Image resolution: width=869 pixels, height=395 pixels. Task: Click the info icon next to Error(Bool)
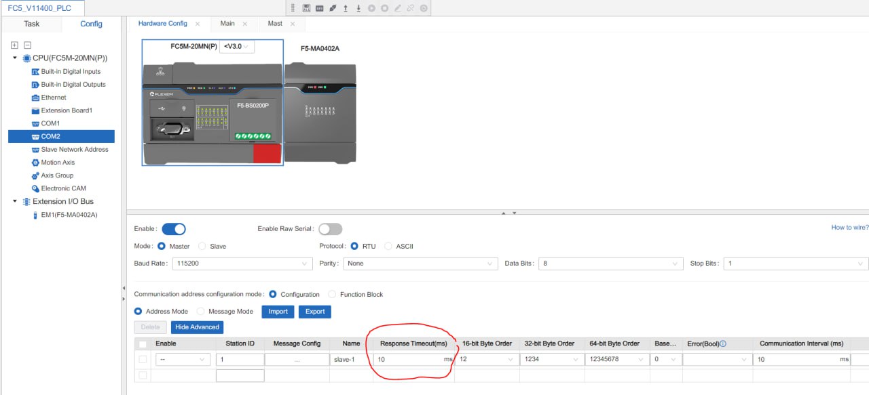click(723, 344)
